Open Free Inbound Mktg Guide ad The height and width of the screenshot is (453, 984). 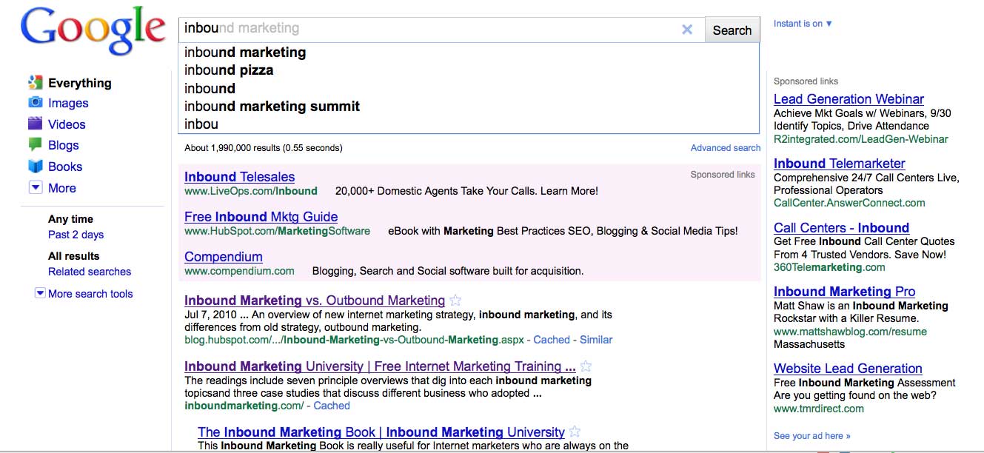click(x=261, y=217)
